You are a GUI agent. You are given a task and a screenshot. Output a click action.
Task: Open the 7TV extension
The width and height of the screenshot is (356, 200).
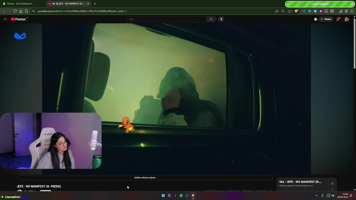click(310, 11)
